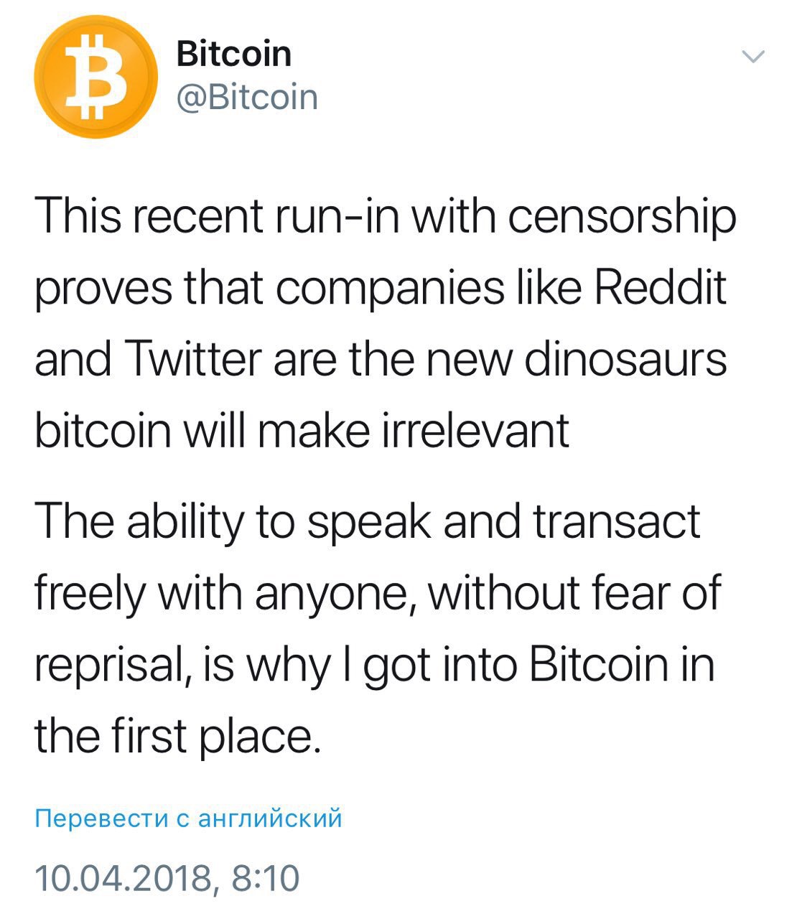Open the tweet options chevron
The height and width of the screenshot is (919, 797).
pos(753,57)
